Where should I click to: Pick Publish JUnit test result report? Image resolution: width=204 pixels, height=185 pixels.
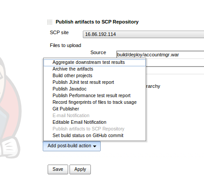coord(95,82)
